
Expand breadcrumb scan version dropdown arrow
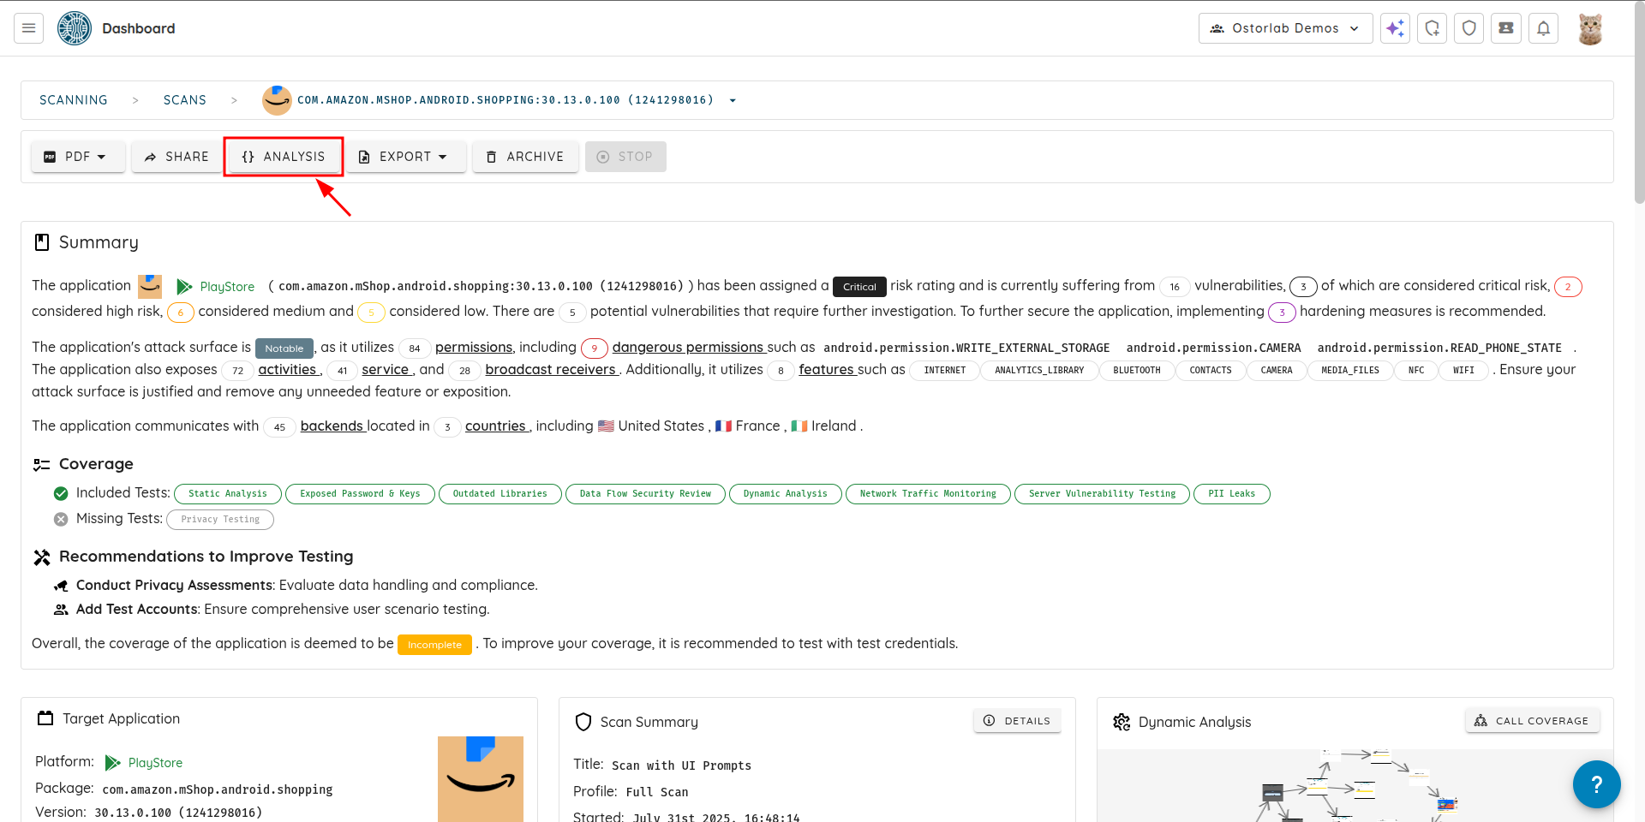[733, 100]
